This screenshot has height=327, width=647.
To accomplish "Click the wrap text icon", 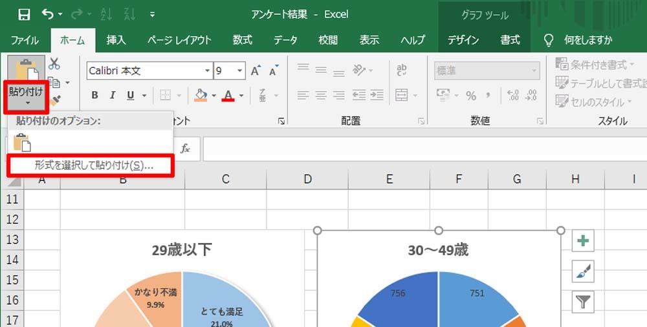I will [402, 70].
